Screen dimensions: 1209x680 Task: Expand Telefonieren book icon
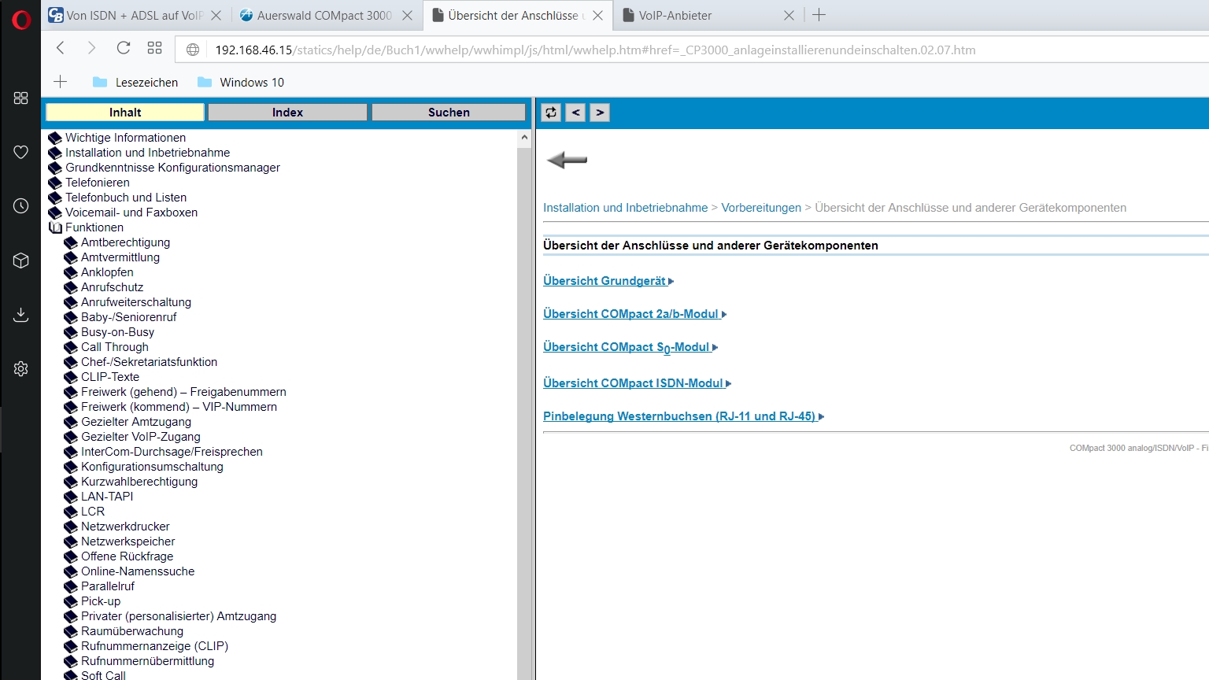(x=55, y=183)
